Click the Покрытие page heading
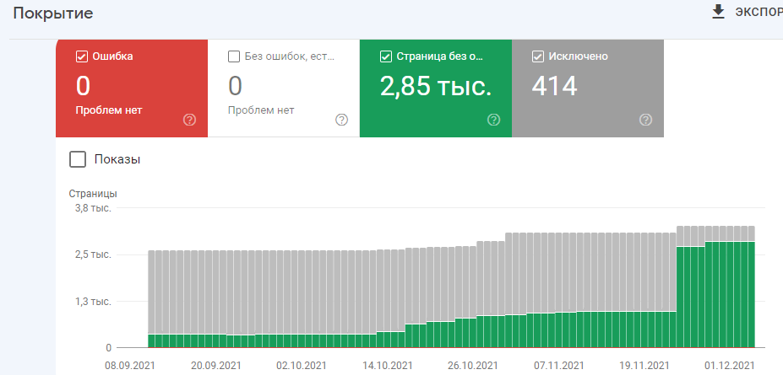 [52, 13]
